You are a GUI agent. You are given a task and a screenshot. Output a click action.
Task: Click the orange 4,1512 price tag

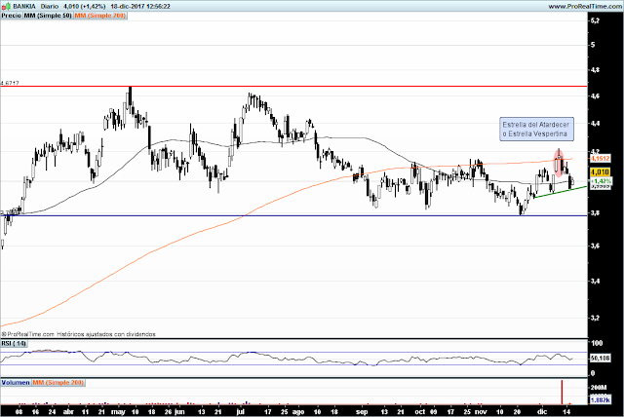click(600, 158)
